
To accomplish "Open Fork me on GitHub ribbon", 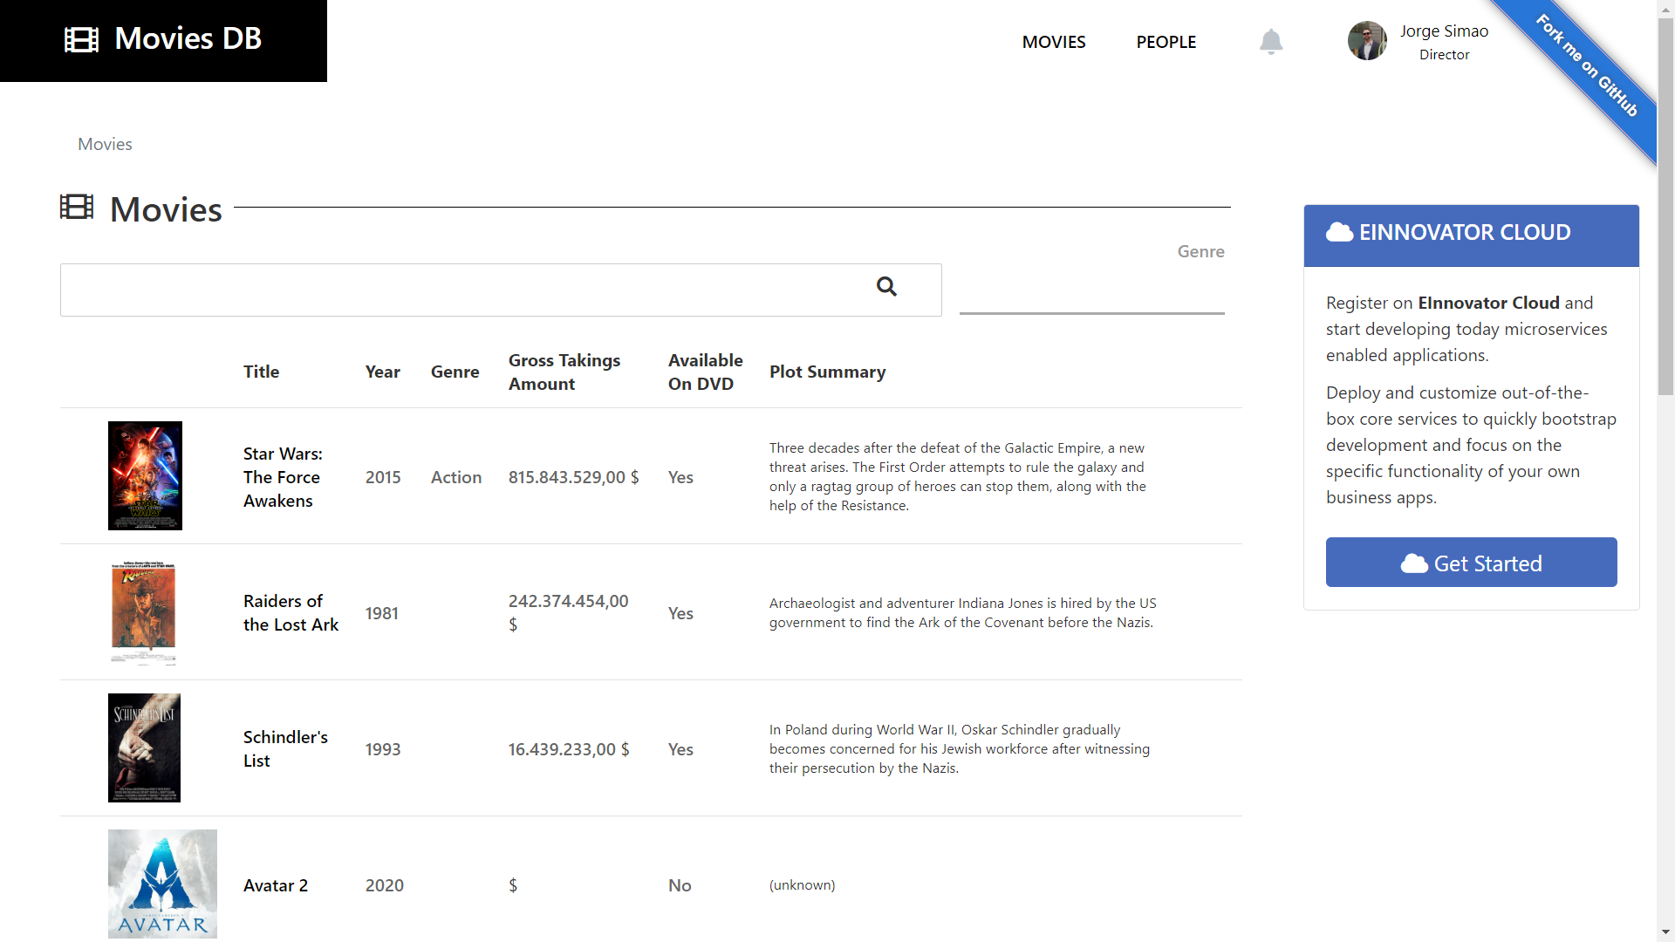I will [1586, 65].
